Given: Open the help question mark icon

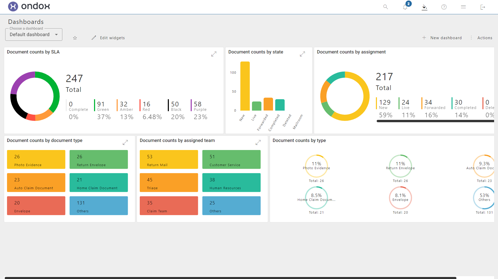Looking at the screenshot, I should pos(444,7).
